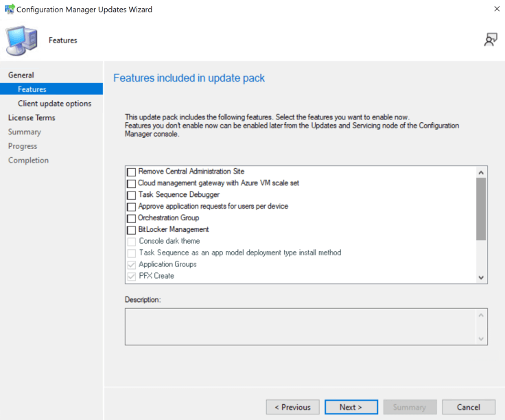Click the features list scrollbar thumb
This screenshot has width=505, height=420.
pyautogui.click(x=481, y=209)
